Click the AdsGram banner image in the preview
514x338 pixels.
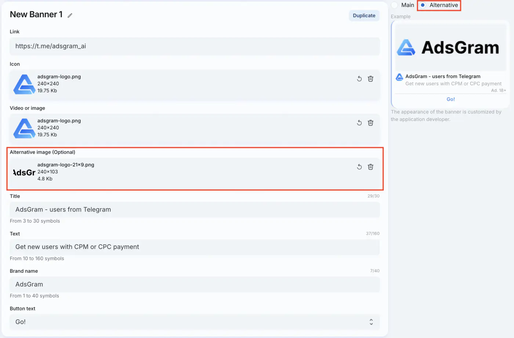[450, 48]
